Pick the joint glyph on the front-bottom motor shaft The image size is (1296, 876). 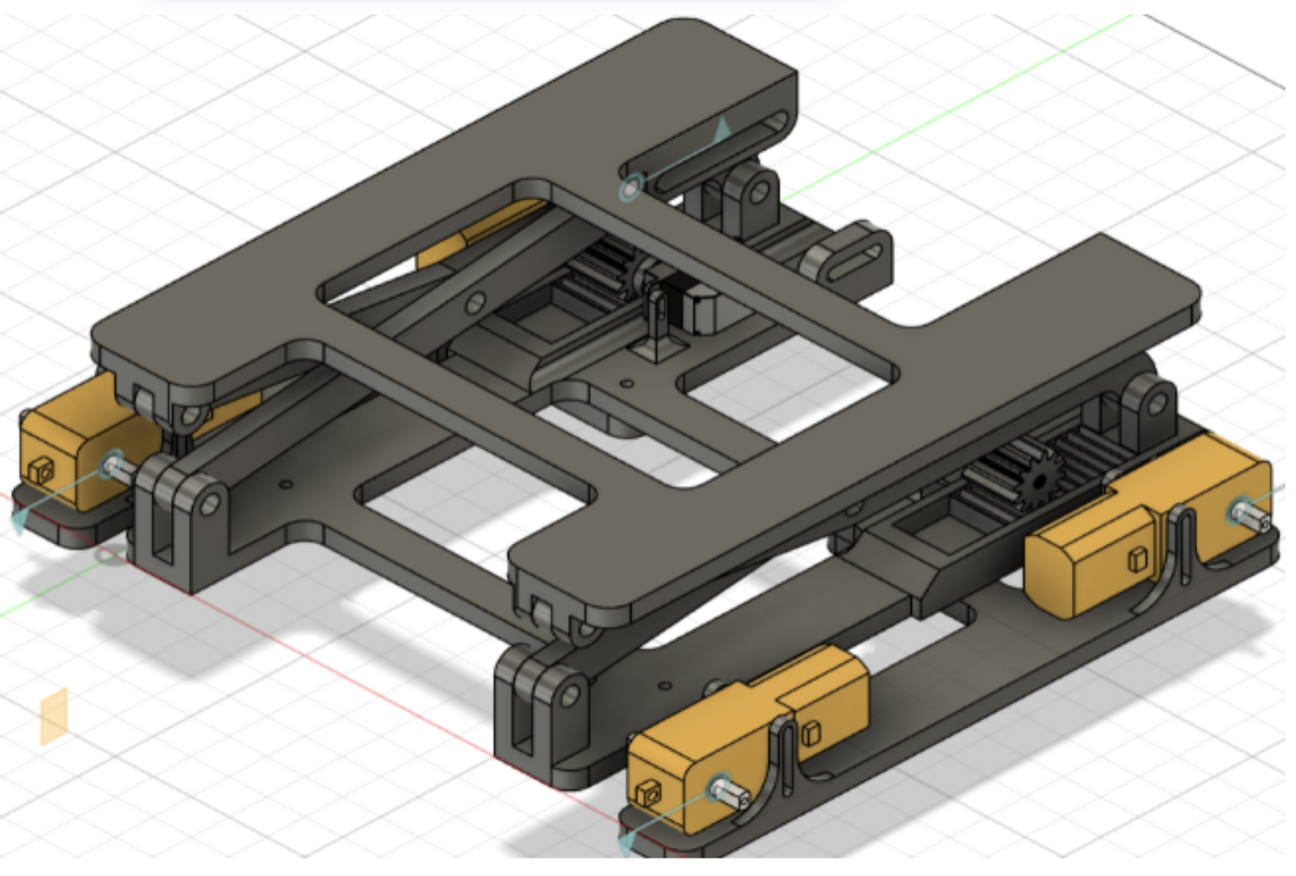click(719, 788)
